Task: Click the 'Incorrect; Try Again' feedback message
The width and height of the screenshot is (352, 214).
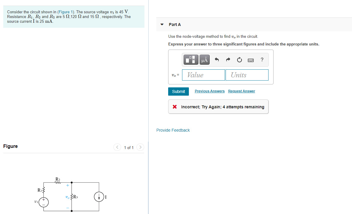Action: pyautogui.click(x=218, y=107)
